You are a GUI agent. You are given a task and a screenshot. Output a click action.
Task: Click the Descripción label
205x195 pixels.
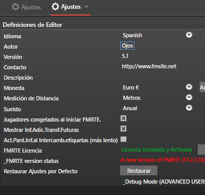(x=18, y=78)
